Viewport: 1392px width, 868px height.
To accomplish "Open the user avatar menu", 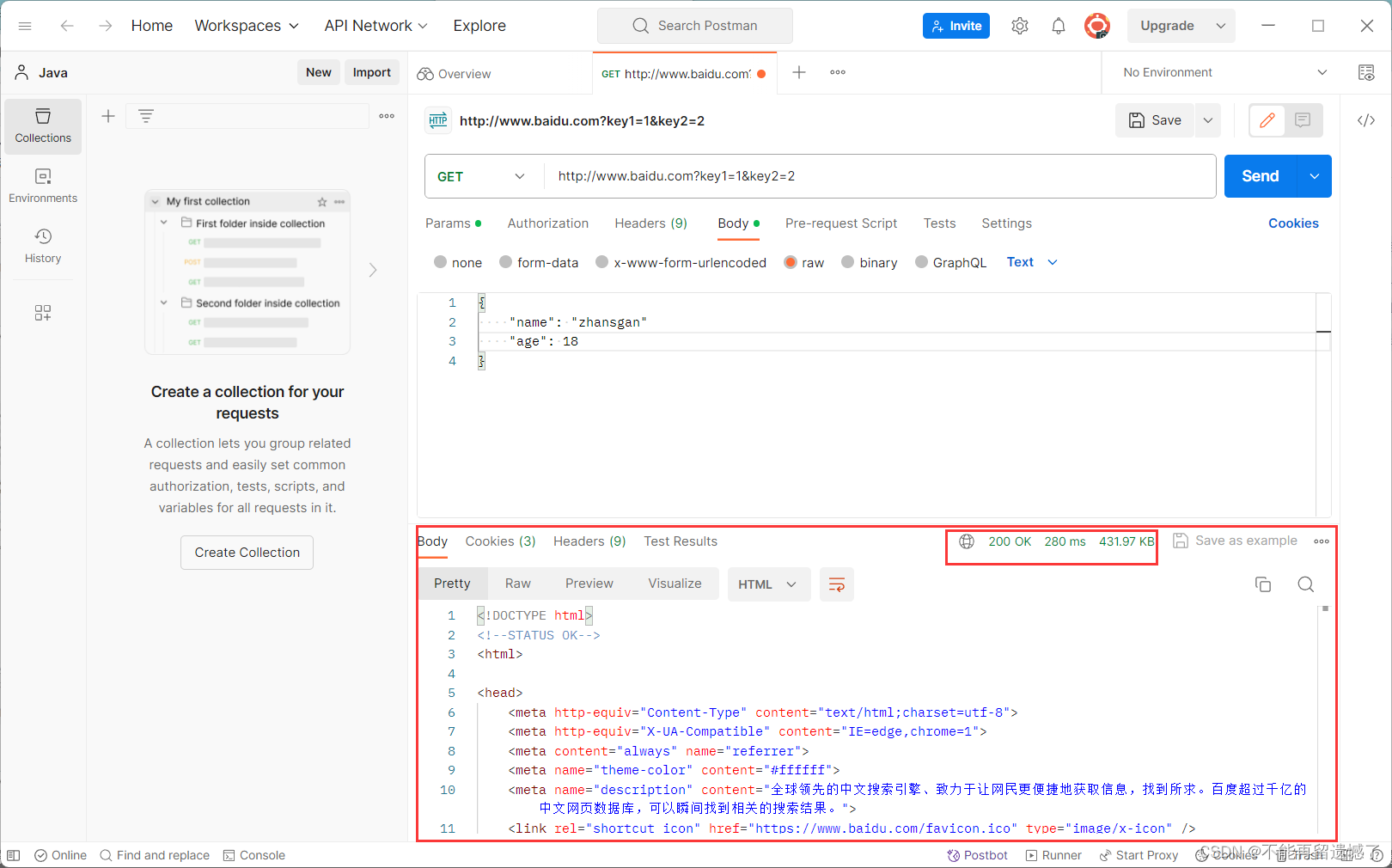I will 1096,26.
